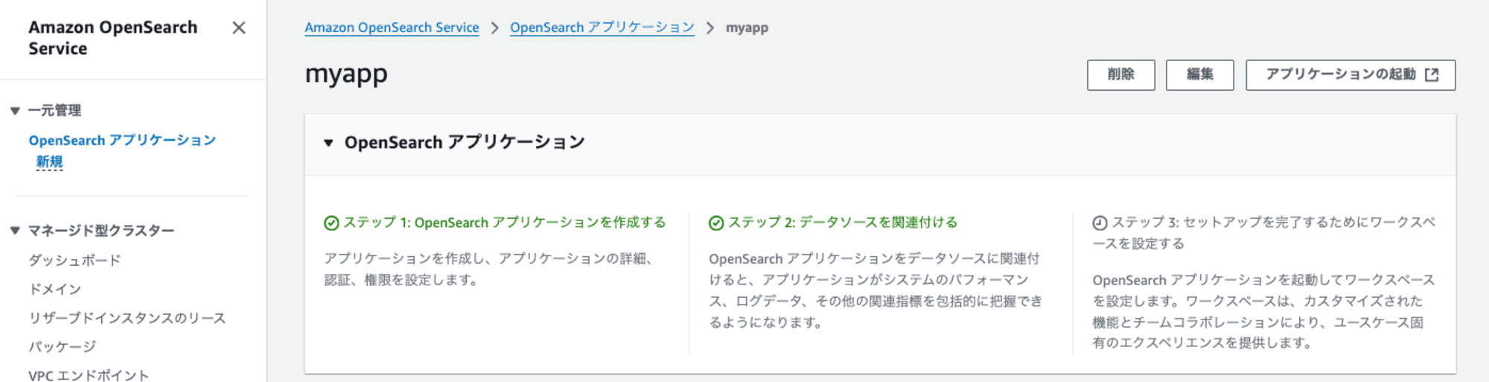Click the 新規 badge in the sidebar
This screenshot has height=382, width=1489.
49,162
